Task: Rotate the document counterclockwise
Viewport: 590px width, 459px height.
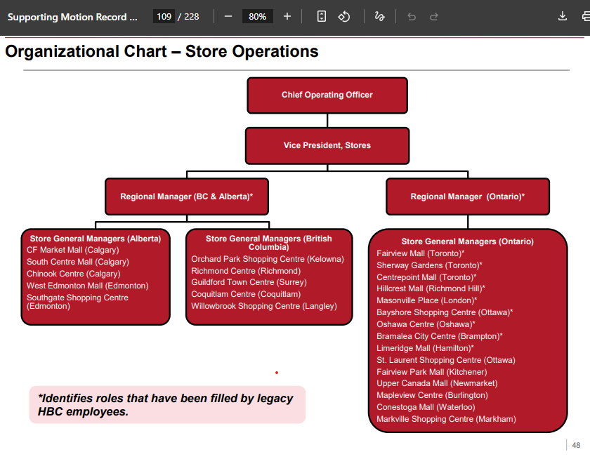Action: point(344,17)
